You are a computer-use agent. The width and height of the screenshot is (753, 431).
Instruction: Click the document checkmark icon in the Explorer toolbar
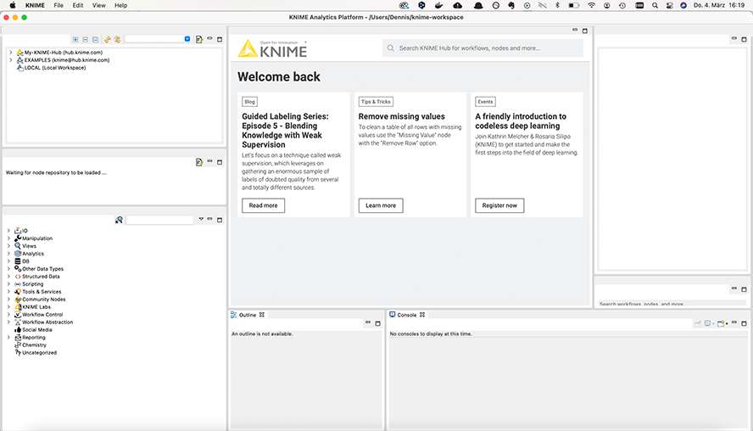tap(199, 39)
